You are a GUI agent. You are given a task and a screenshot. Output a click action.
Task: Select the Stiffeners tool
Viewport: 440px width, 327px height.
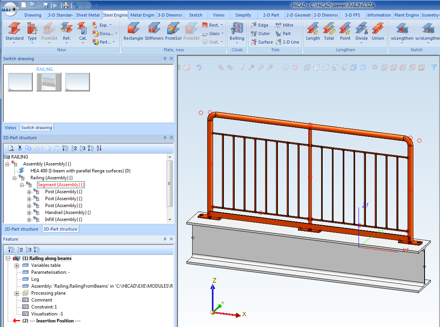tap(154, 29)
